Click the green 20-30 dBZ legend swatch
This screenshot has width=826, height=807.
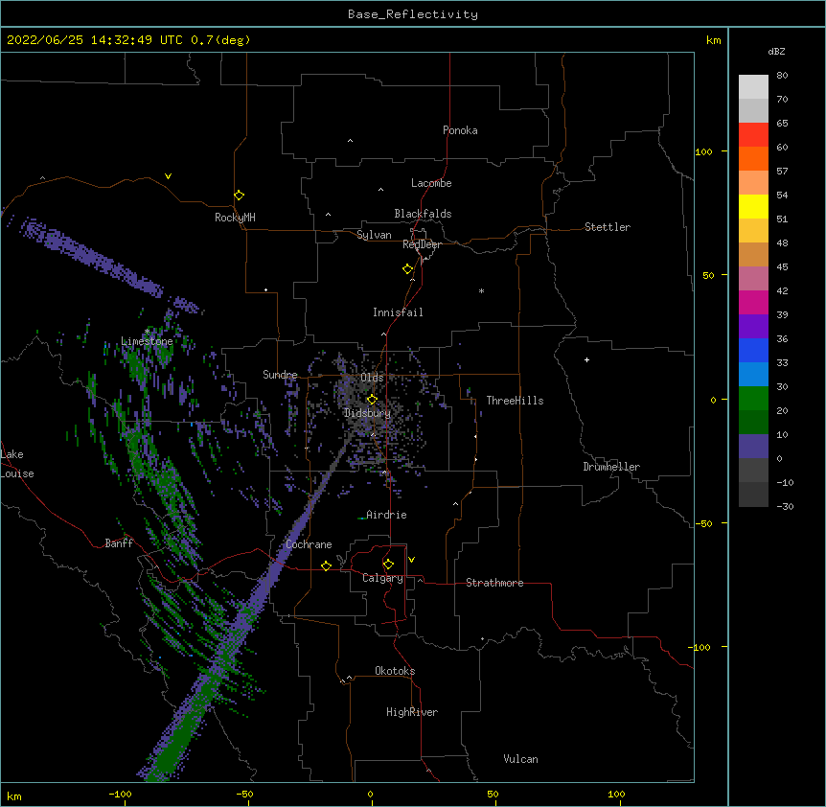tap(753, 399)
